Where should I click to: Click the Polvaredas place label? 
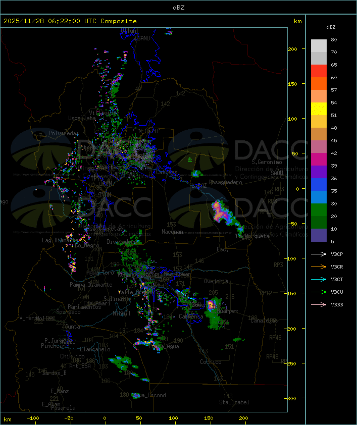[64, 133]
